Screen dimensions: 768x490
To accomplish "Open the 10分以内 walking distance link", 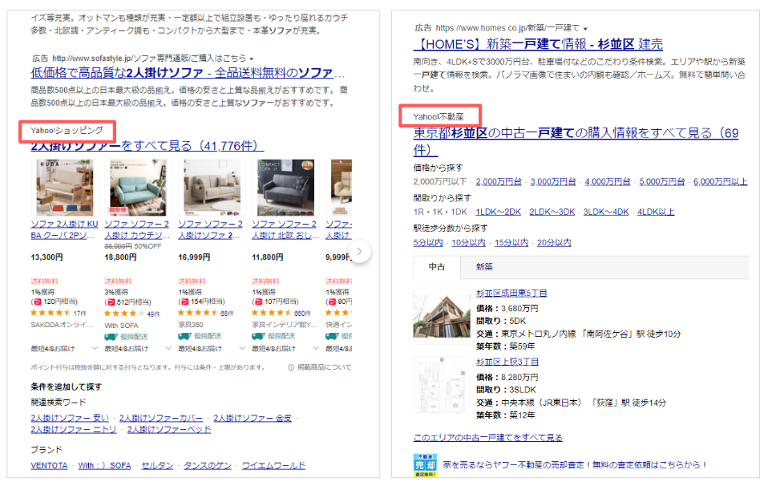I will coord(468,242).
